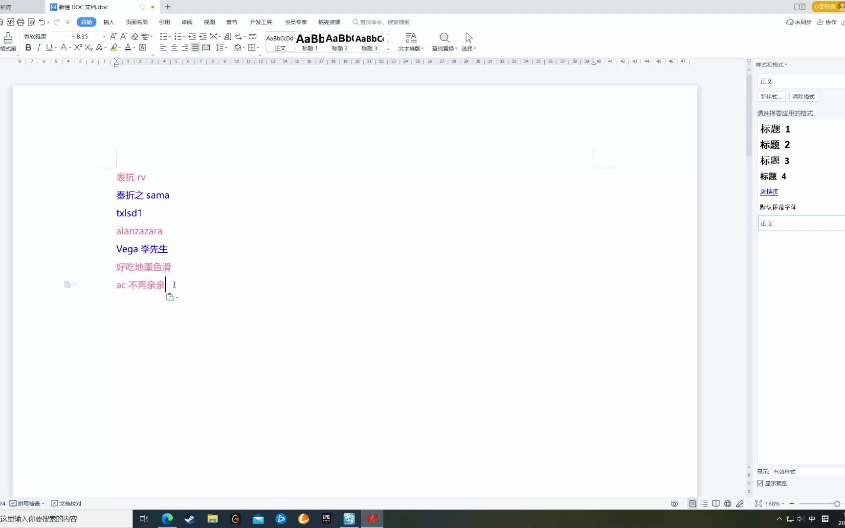The image size is (845, 528).
Task: Click the fit-page zoom icon
Action: pos(758,504)
